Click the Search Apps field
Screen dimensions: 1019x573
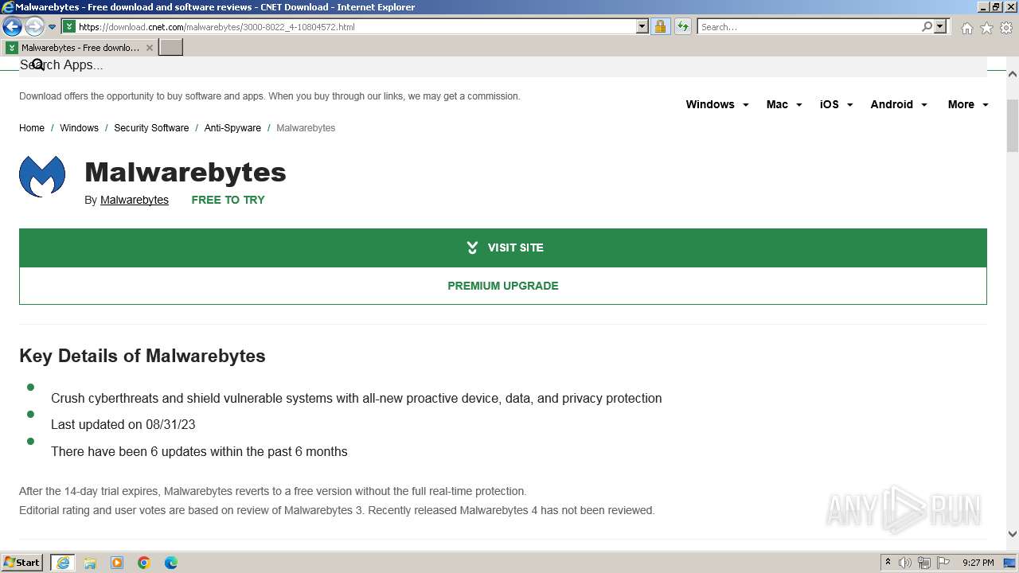pos(503,65)
